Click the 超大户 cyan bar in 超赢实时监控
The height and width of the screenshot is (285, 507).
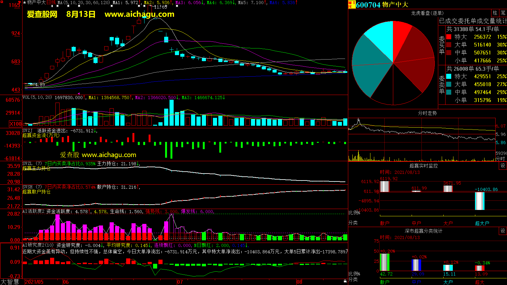pyautogui.click(x=480, y=201)
